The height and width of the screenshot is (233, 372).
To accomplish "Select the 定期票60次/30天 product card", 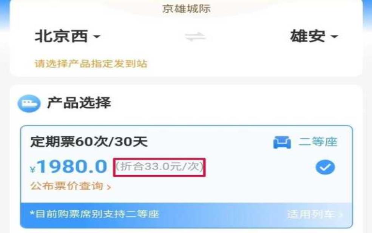I will pyautogui.click(x=186, y=176).
